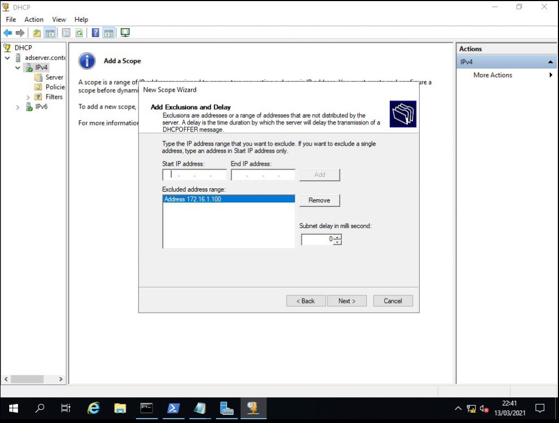Increase subnet delay with up spinner
The image size is (559, 423).
tap(337, 237)
